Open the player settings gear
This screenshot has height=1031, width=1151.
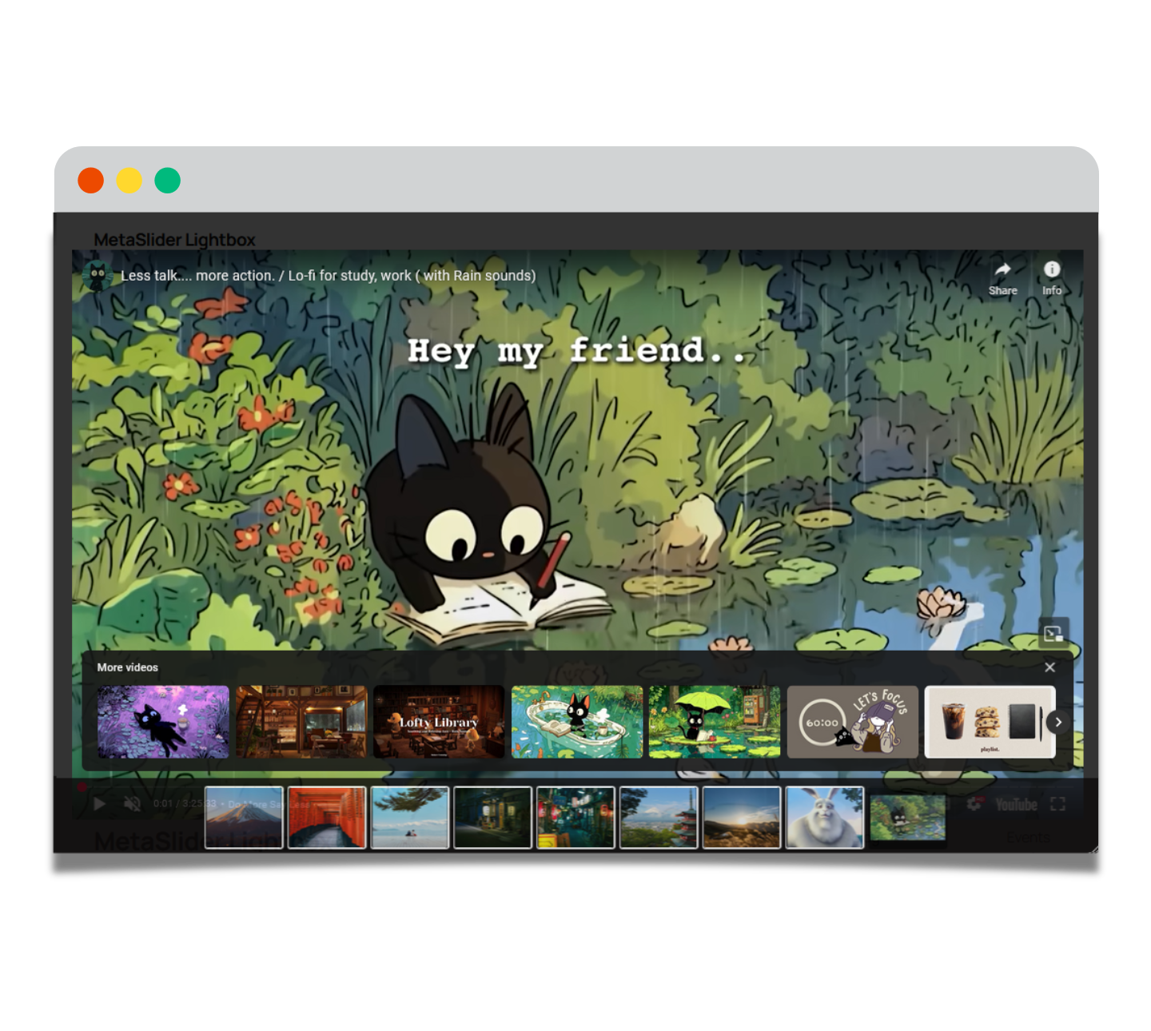pyautogui.click(x=974, y=804)
